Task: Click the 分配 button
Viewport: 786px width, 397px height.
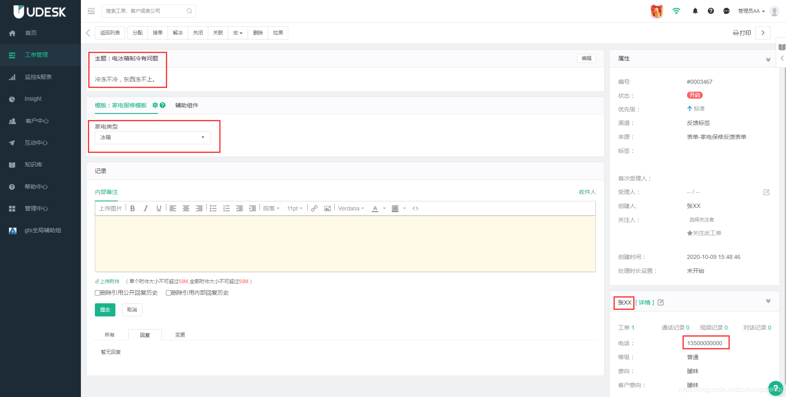Action: pos(138,33)
